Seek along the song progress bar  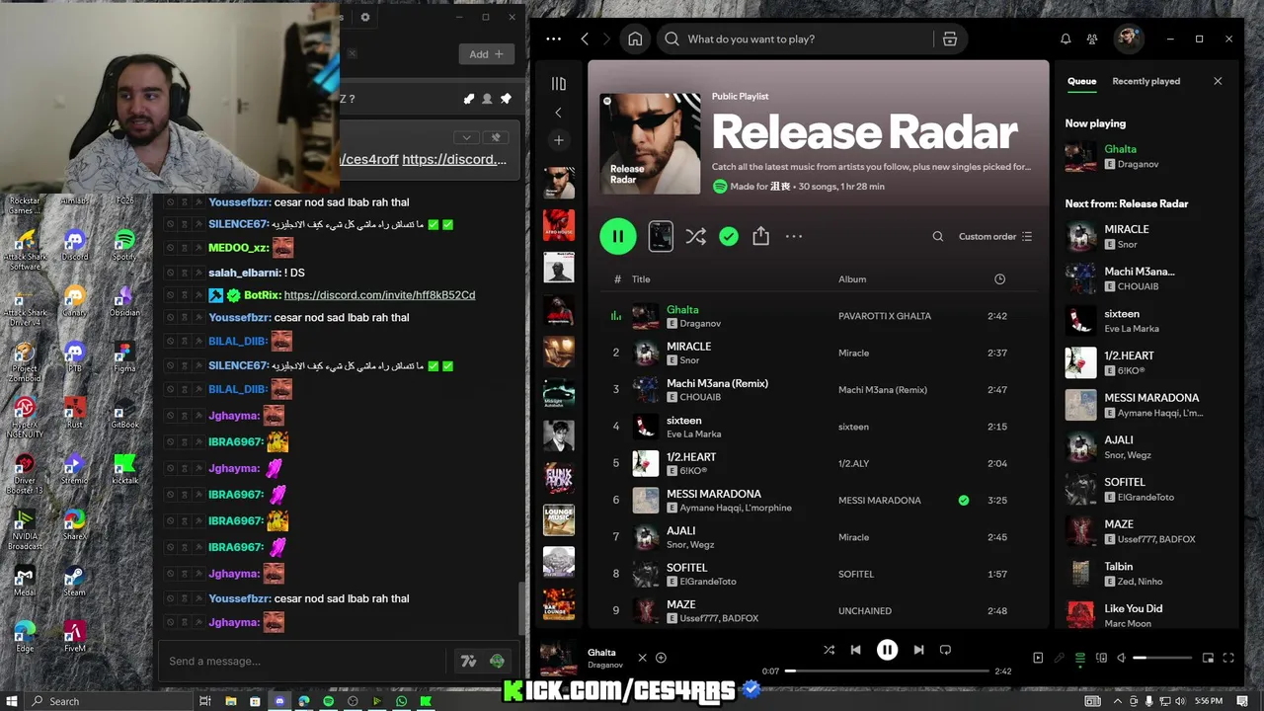coord(887,671)
